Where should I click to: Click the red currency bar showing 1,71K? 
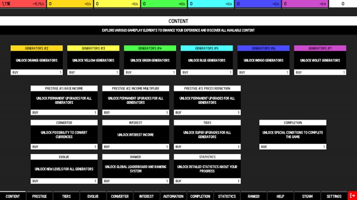point(23,4)
